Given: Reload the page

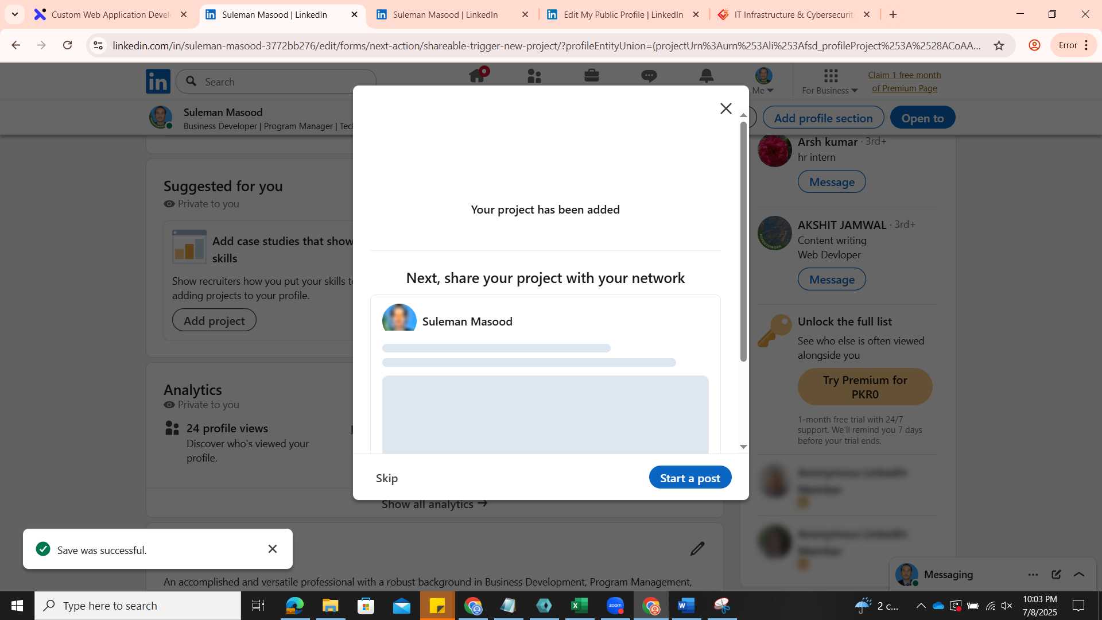Looking at the screenshot, I should click(67, 45).
